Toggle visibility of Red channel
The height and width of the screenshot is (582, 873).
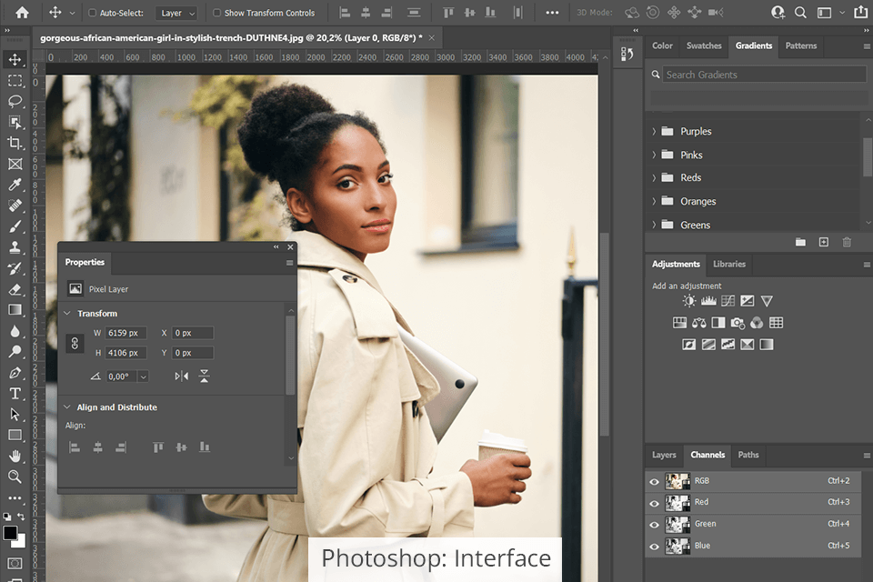coord(654,503)
